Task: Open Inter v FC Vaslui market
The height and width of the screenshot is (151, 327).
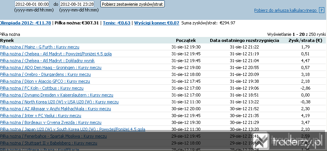Action: click(41, 116)
